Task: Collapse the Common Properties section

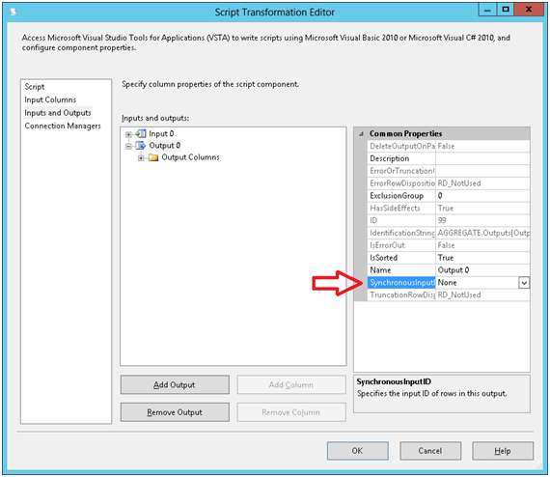Action: click(361, 133)
